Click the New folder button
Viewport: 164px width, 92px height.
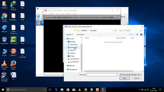(x=80, y=34)
